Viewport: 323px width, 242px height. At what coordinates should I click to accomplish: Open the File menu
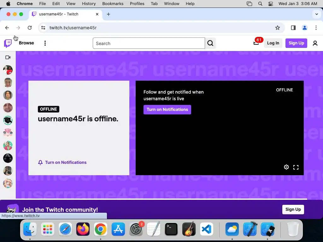click(x=43, y=4)
